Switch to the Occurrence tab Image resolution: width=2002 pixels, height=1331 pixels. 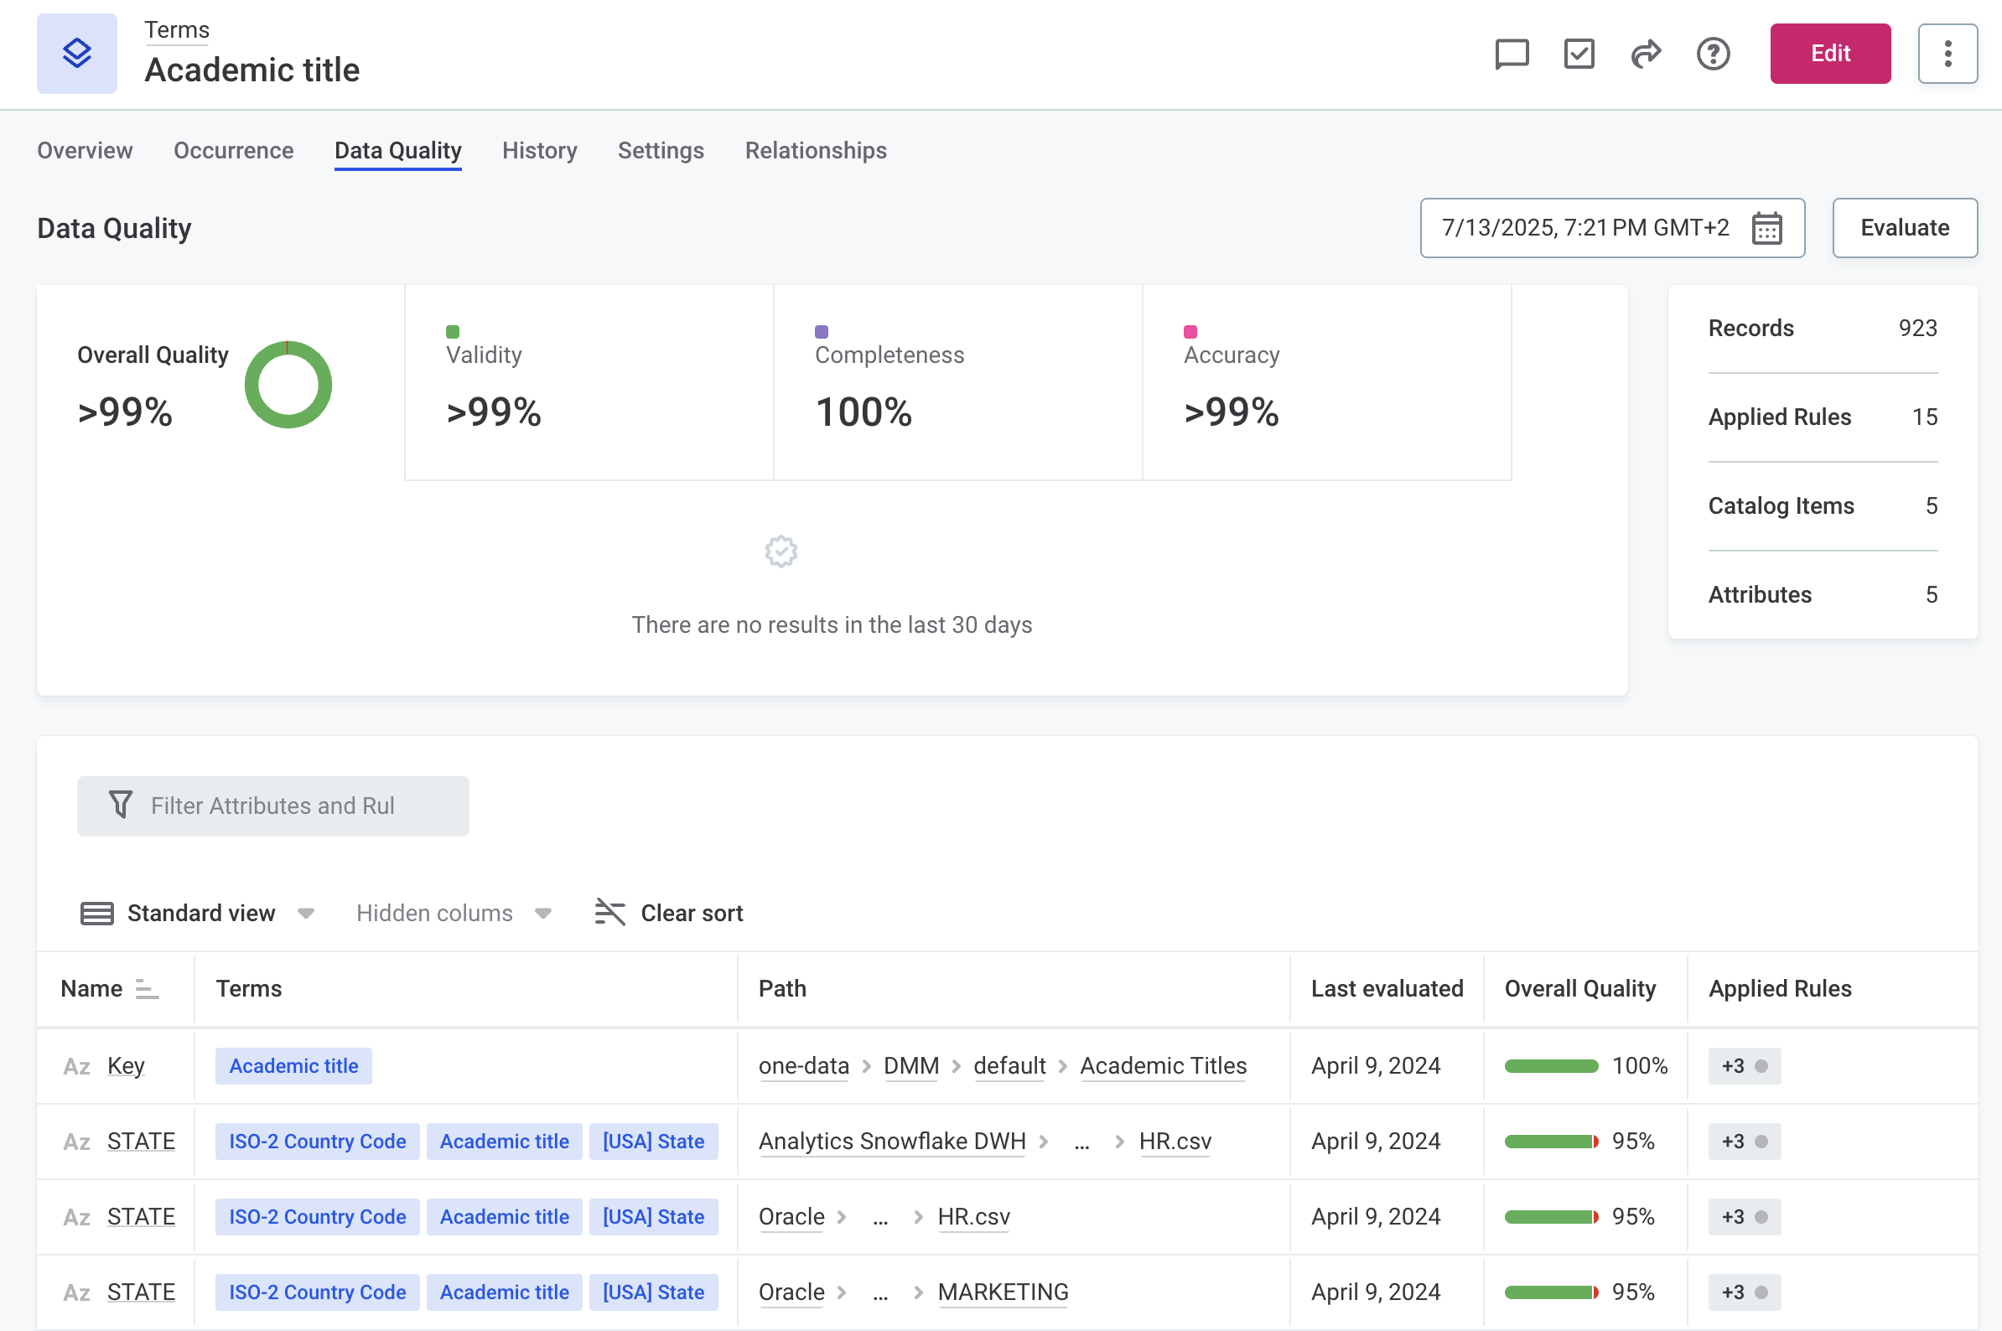(x=233, y=150)
